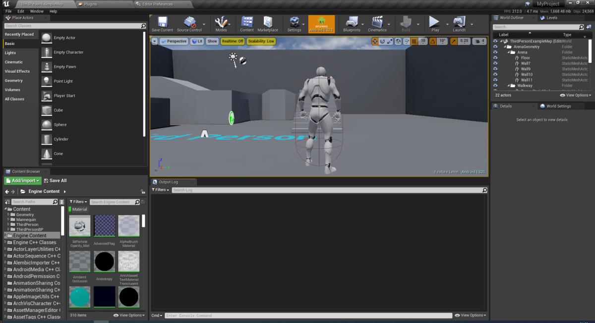Select the scale gizmo tool in viewport
Viewport: 595px width, 323px height.
(x=390, y=42)
